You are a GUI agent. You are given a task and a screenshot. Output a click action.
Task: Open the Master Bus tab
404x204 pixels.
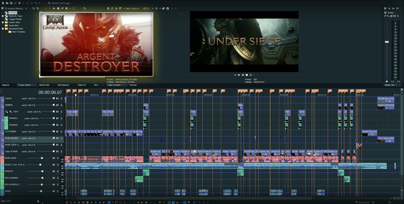tap(390, 85)
